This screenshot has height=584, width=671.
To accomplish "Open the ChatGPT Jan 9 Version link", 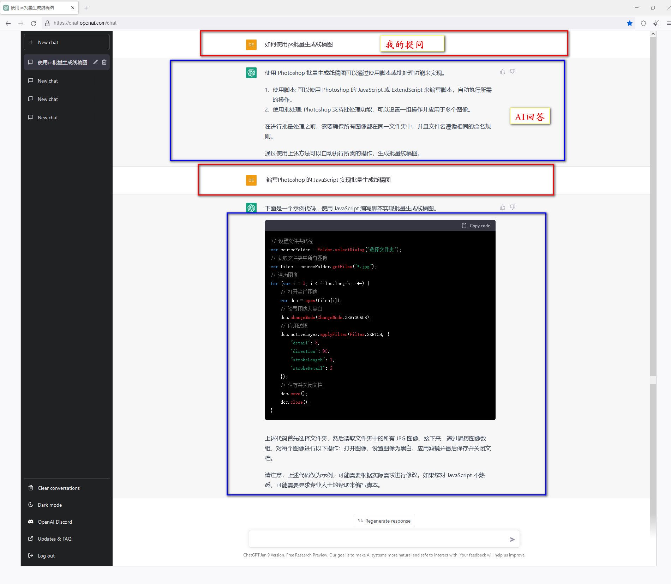I will (263, 555).
